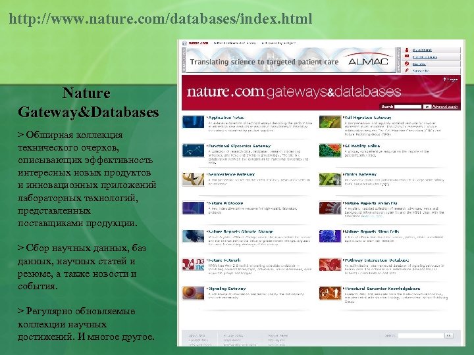
Task: Click the arrow go button beside the banner search
Action: [x=427, y=106]
